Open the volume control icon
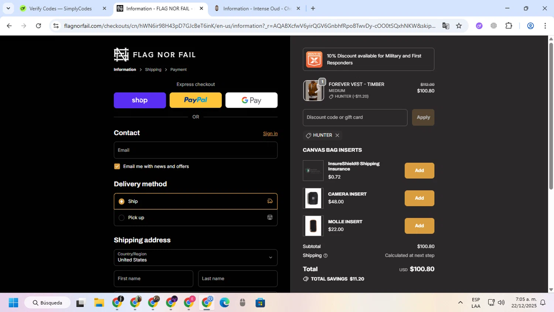The image size is (554, 312). point(501,303)
